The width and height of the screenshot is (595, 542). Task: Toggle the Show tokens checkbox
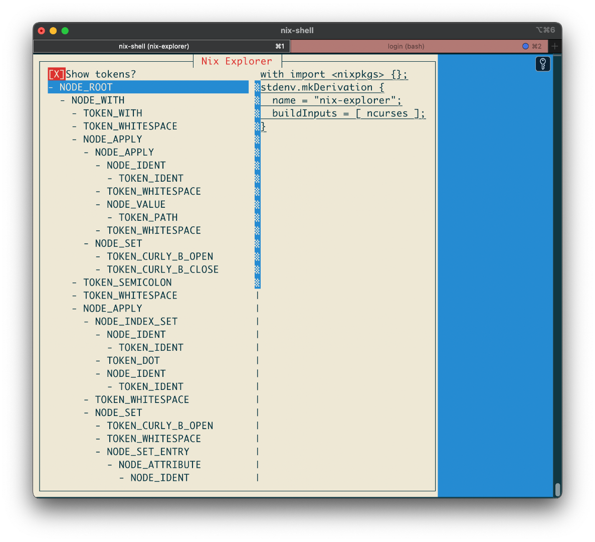(x=57, y=74)
